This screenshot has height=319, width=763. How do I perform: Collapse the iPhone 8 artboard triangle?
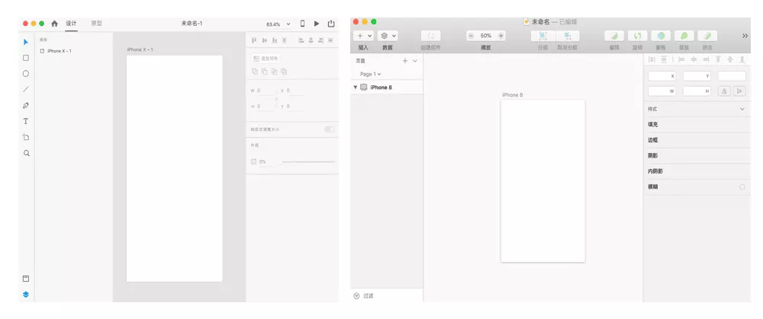pyautogui.click(x=356, y=88)
